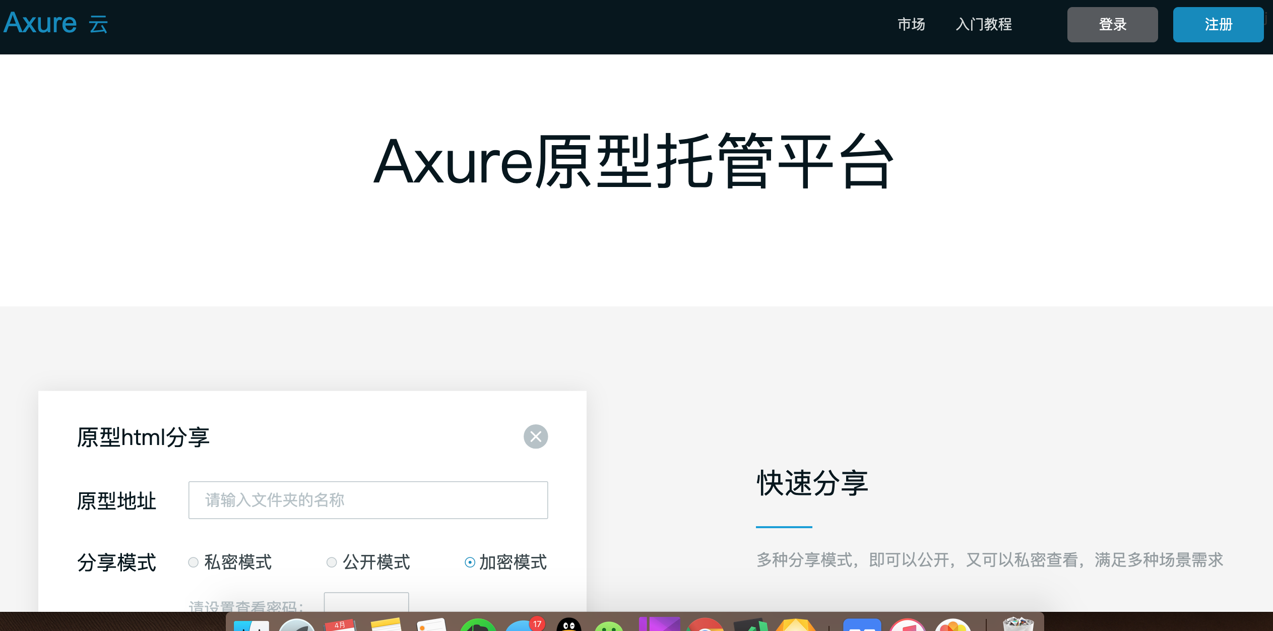
Task: Open QQ penguin icon in Dock
Action: click(x=568, y=624)
